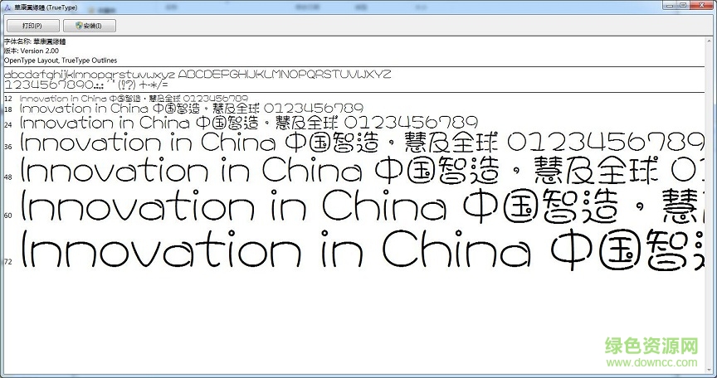This screenshot has width=717, height=378.
Task: Click the 打印(P) print button
Action: 33,26
